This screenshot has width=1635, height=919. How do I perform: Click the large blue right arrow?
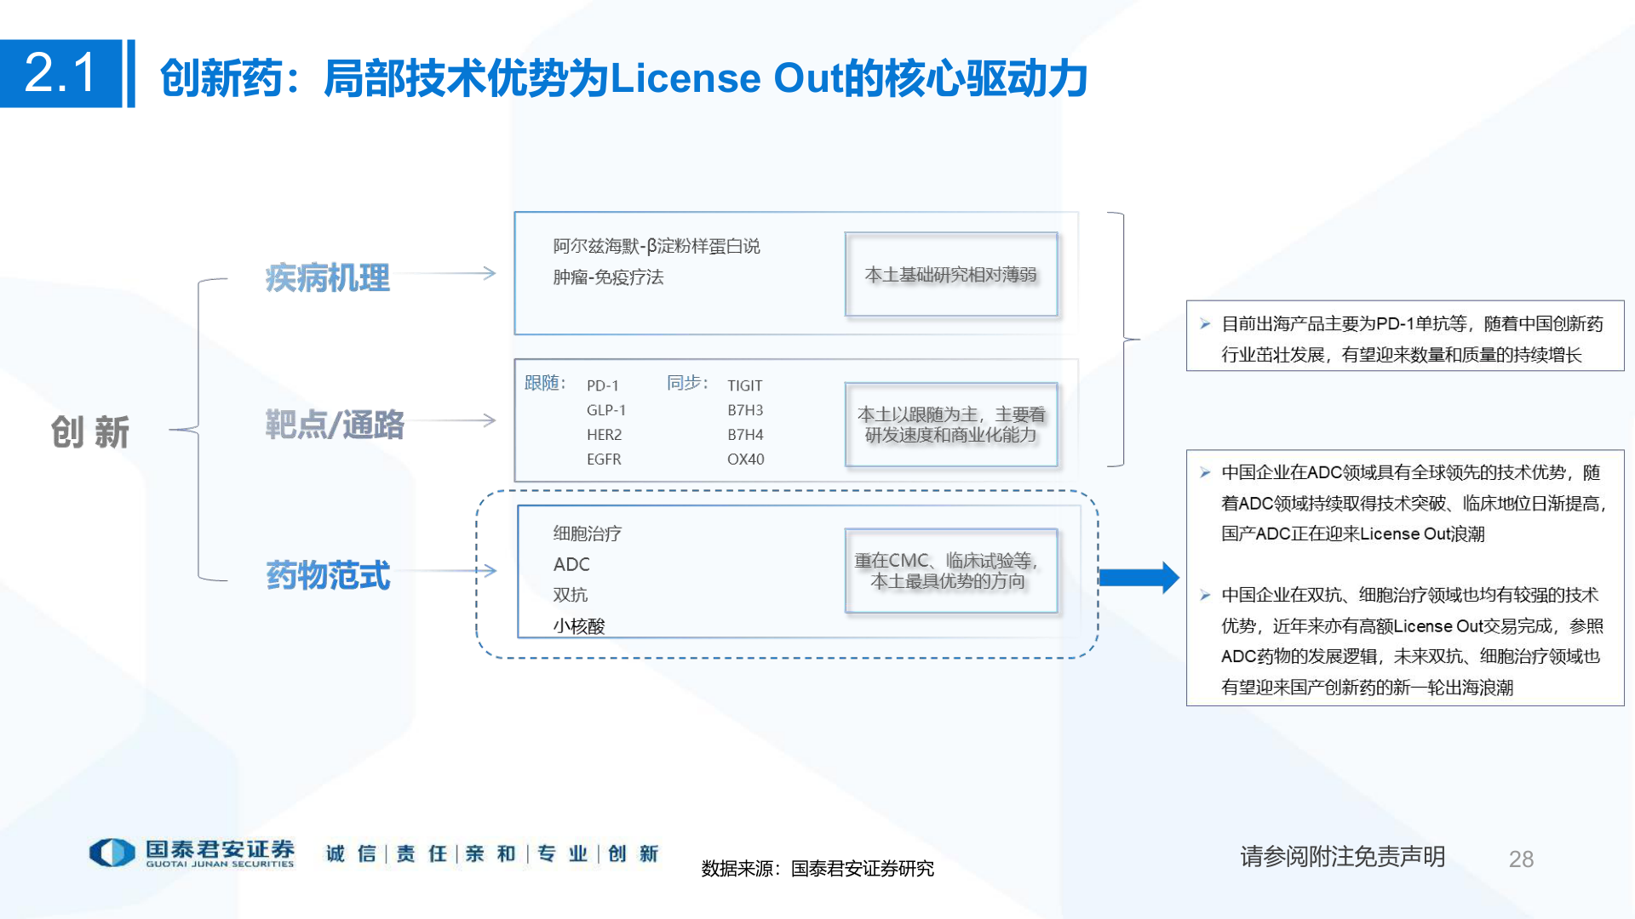pos(1139,578)
